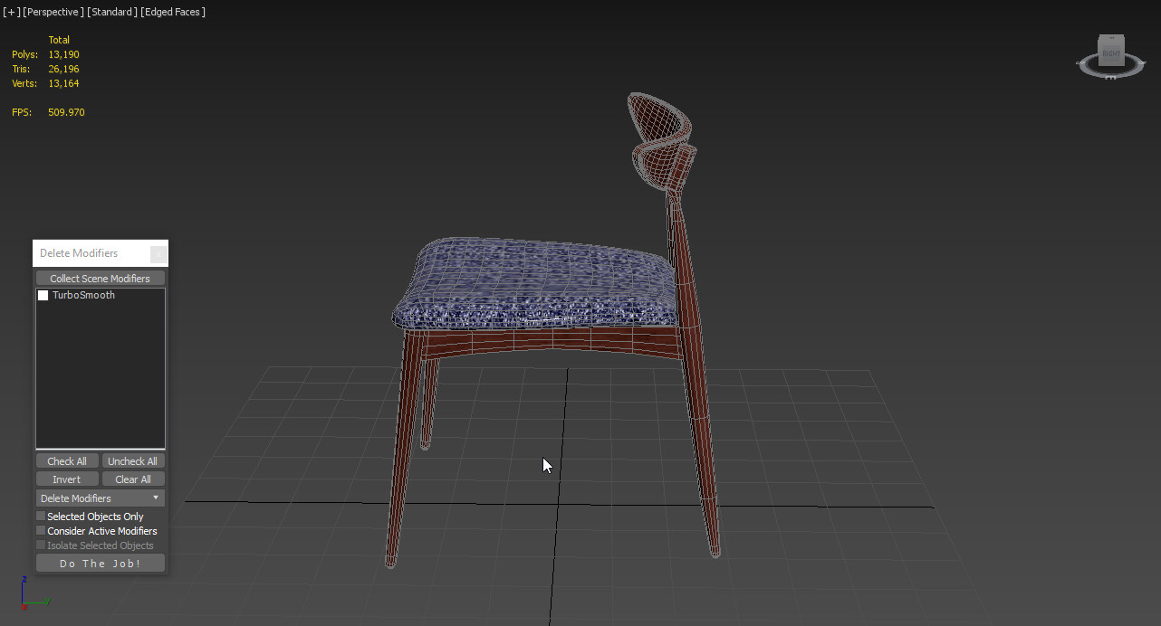The width and height of the screenshot is (1161, 626).
Task: Open the [Edged Faces] shading viewport menu
Action: pyautogui.click(x=172, y=12)
